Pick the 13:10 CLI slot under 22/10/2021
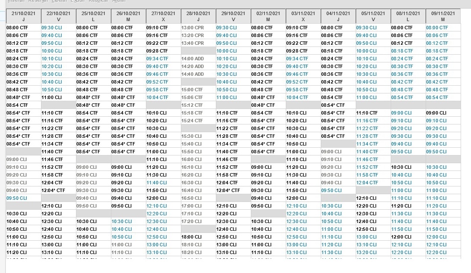The image size is (471, 273). coord(58,252)
